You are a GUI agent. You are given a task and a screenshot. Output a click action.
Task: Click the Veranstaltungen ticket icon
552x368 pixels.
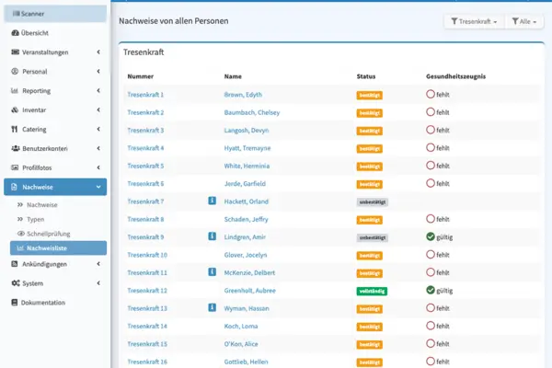pos(15,52)
